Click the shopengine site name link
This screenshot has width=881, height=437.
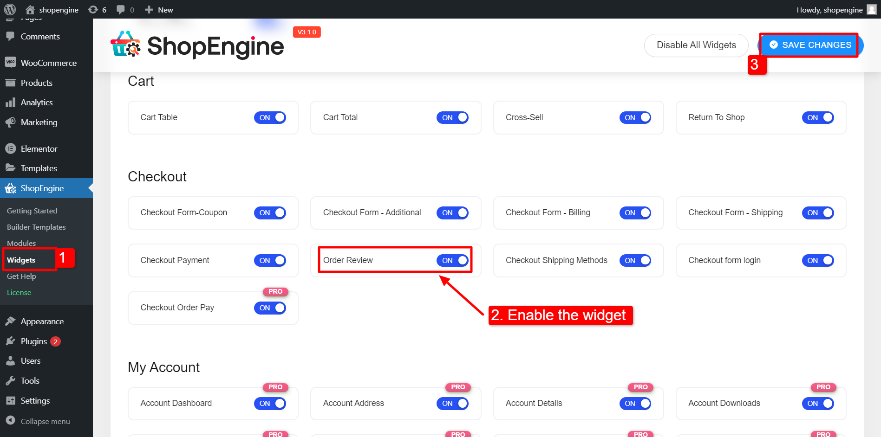click(59, 10)
